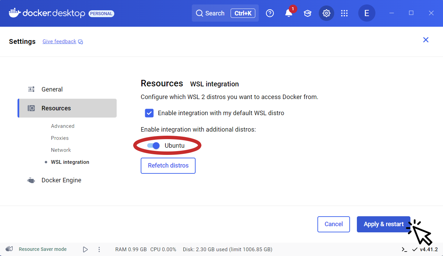
Task: Click the profile avatar labeled E
Action: click(x=366, y=13)
